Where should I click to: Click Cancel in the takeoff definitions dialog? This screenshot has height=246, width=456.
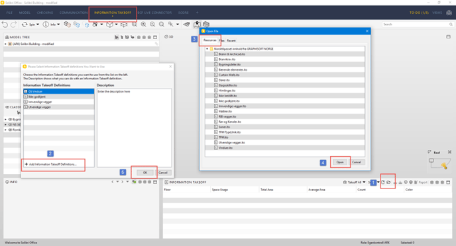pos(163,173)
